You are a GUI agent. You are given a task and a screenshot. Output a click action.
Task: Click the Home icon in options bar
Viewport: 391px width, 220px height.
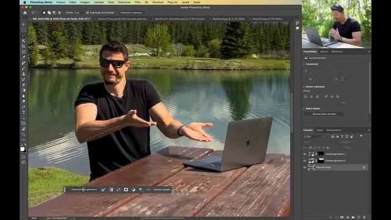(x=25, y=12)
